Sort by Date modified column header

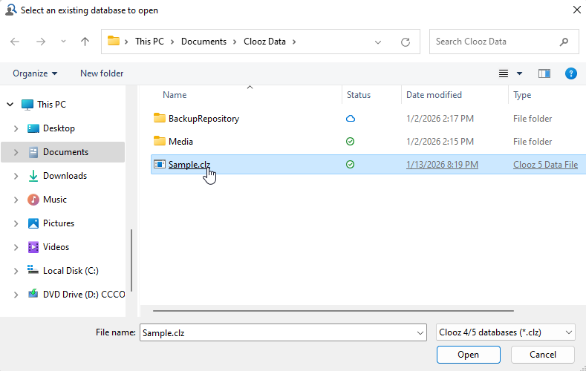click(x=434, y=95)
